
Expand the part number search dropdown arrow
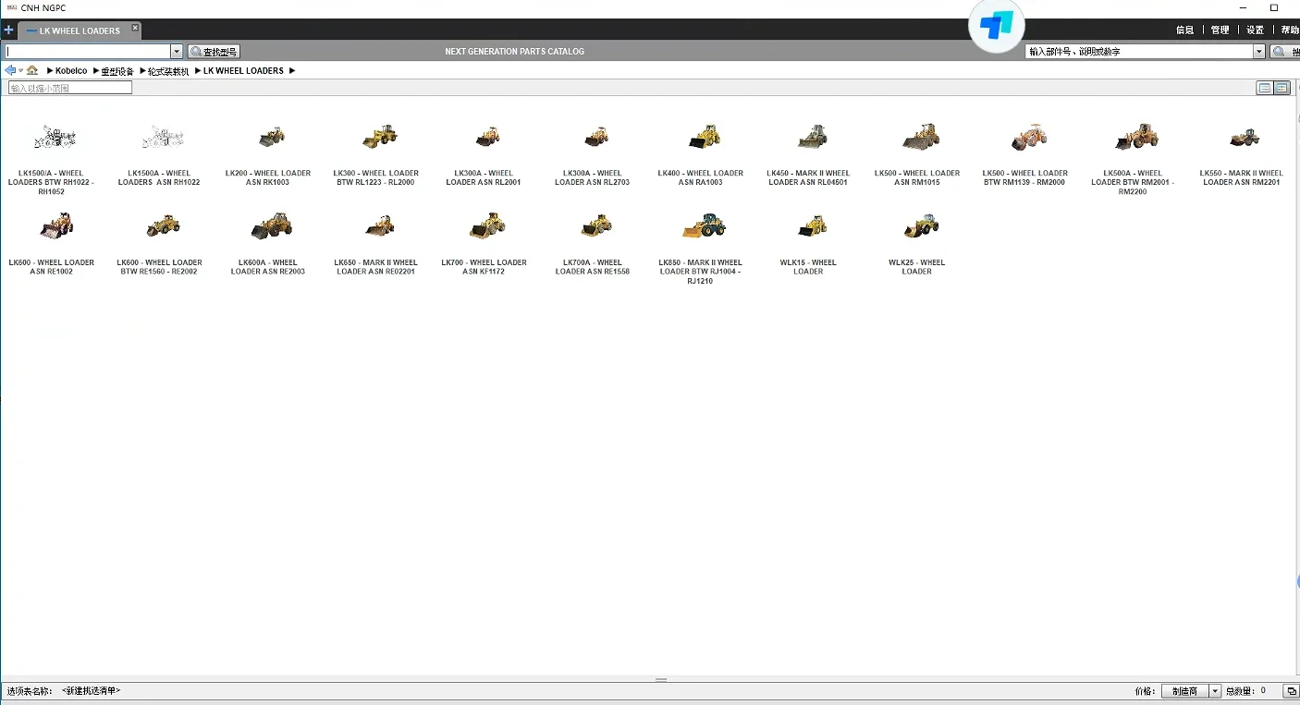coord(1259,52)
